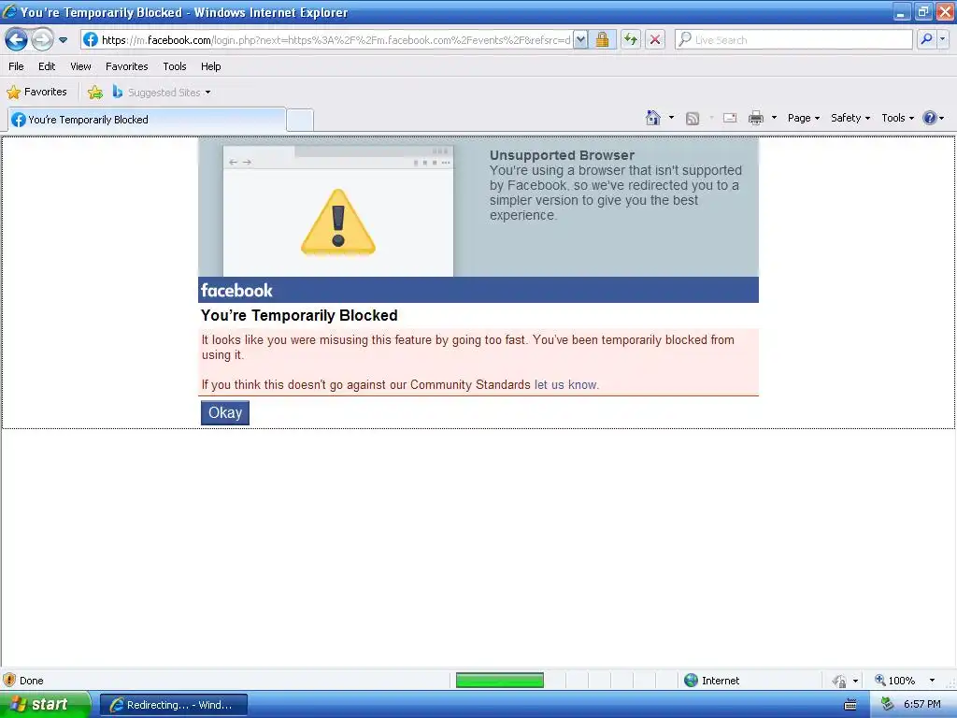Click the facebook logo header
Viewport: 957px width, 718px height.
tap(236, 291)
